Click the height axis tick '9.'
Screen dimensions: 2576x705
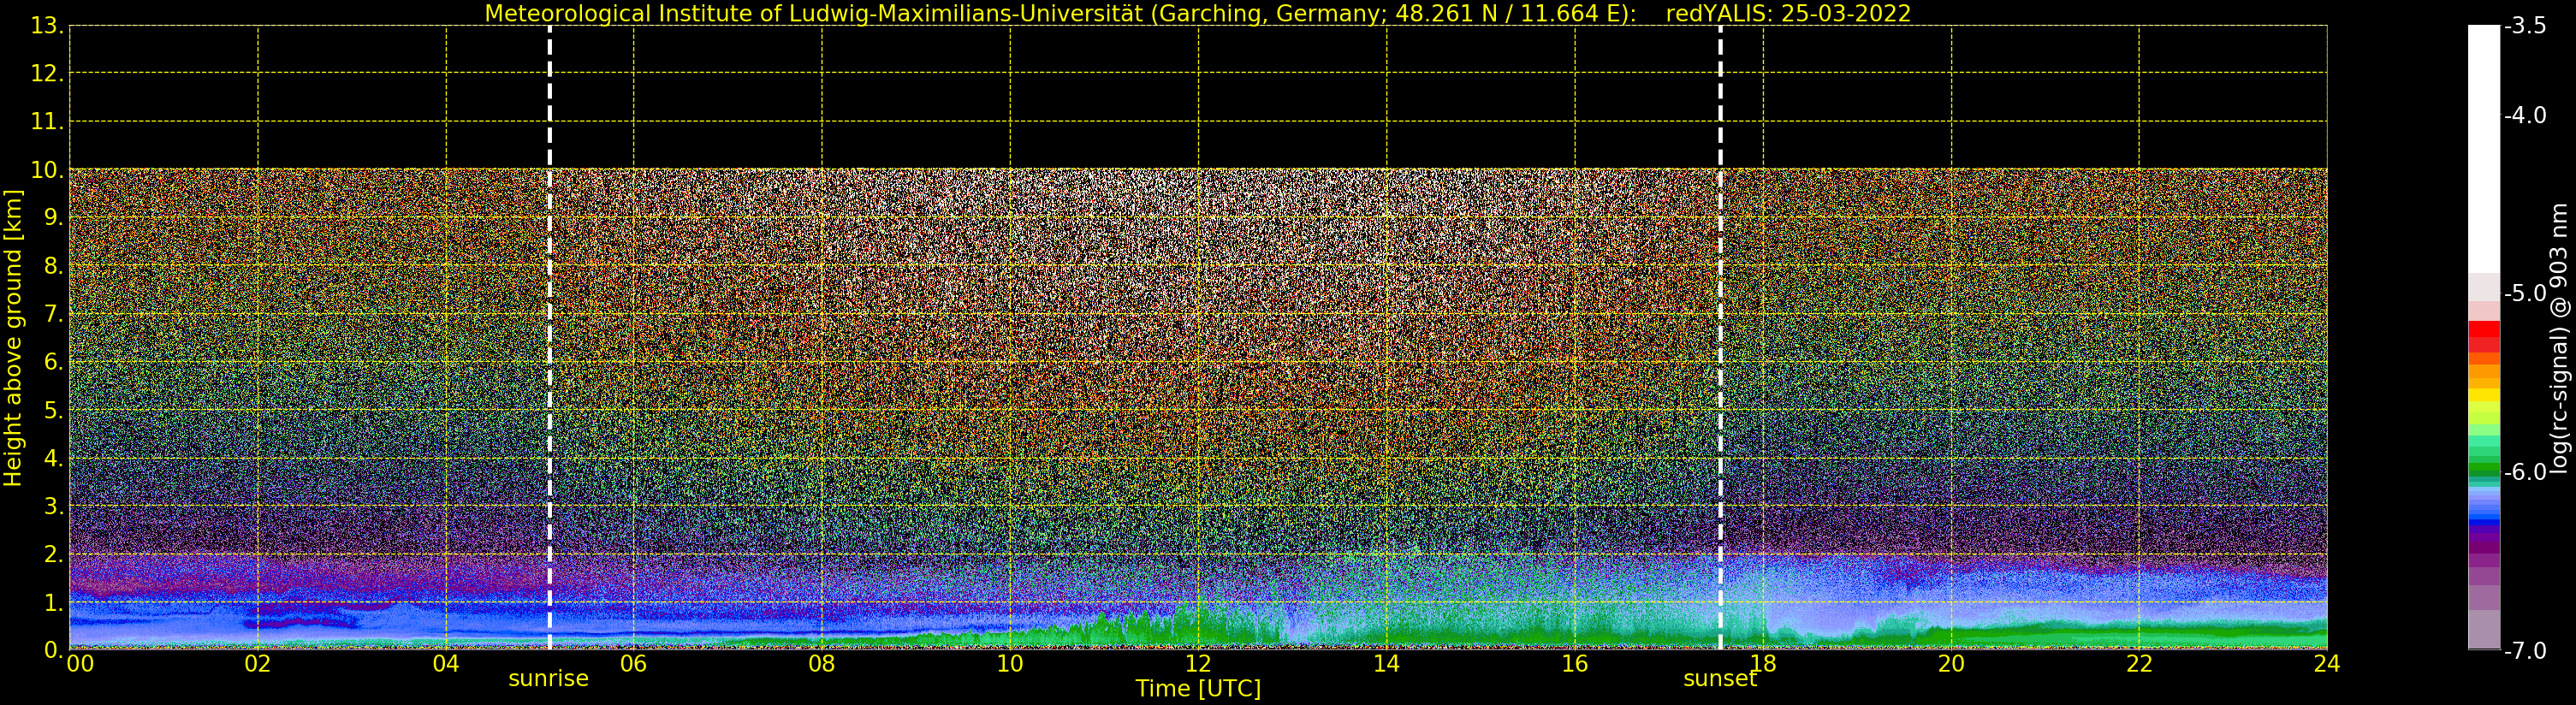[54, 218]
